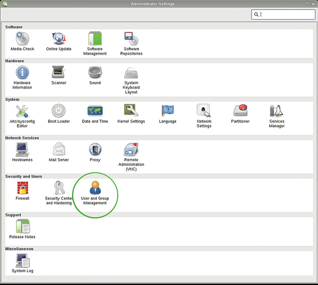Open Security Center and Hardening
This screenshot has width=318, height=285.
tap(59, 193)
